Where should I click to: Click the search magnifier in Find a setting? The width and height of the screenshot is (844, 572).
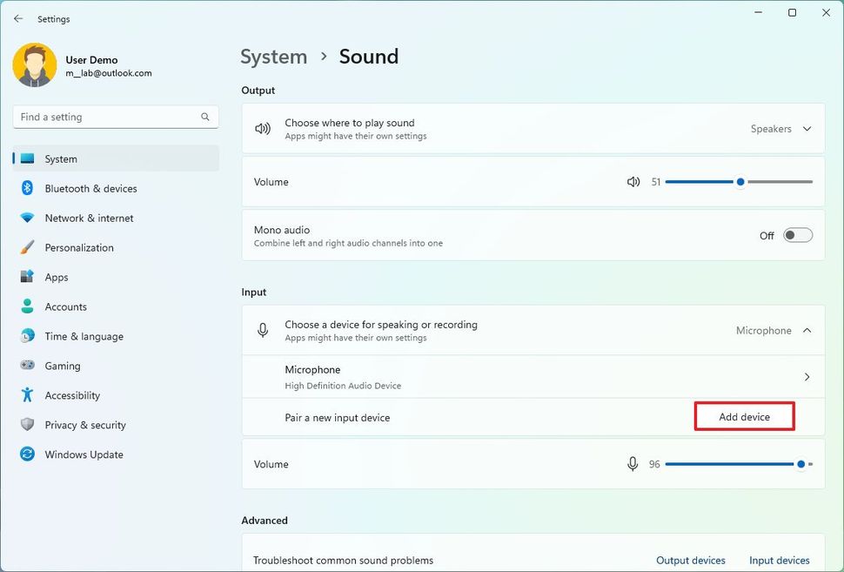point(204,116)
